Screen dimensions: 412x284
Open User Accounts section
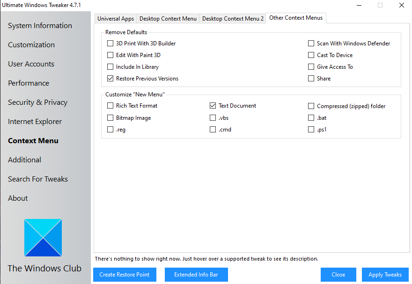tap(31, 64)
